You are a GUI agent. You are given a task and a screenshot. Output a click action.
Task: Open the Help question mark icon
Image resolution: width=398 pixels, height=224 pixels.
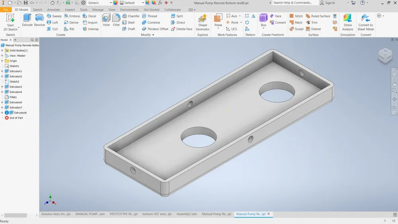363,3
